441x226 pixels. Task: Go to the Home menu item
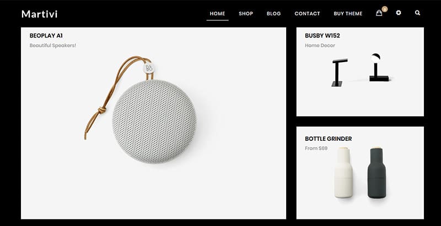[x=217, y=13]
